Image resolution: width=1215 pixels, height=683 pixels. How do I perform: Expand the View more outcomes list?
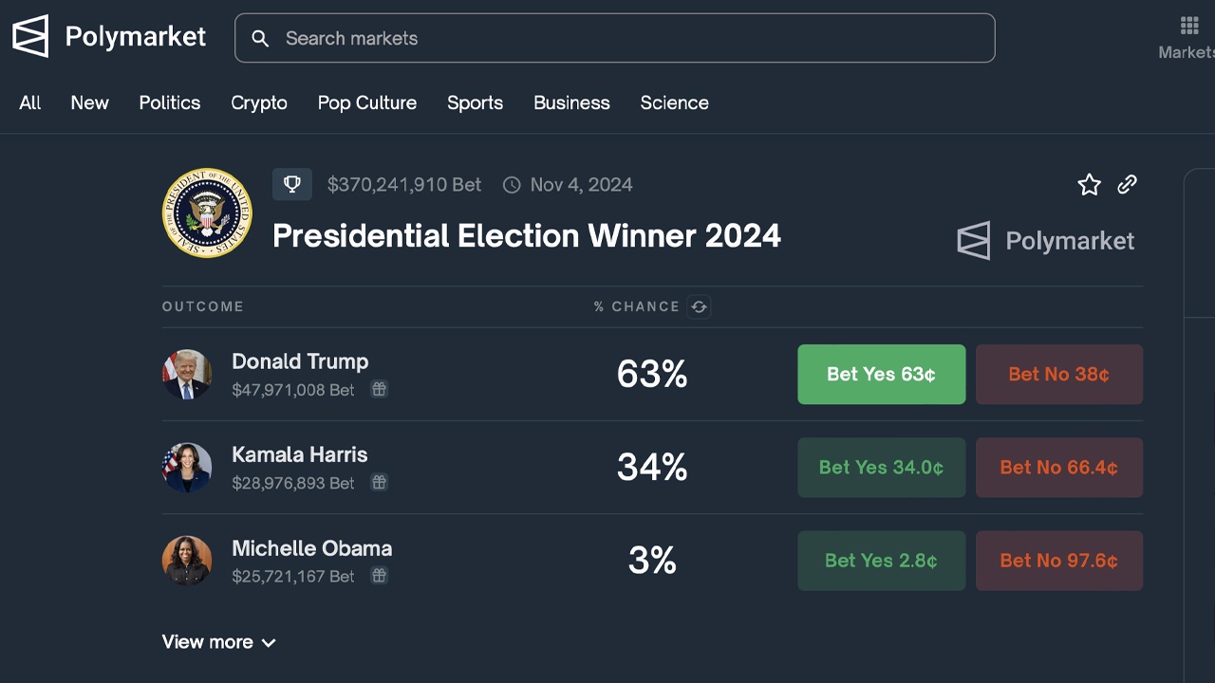tap(218, 642)
